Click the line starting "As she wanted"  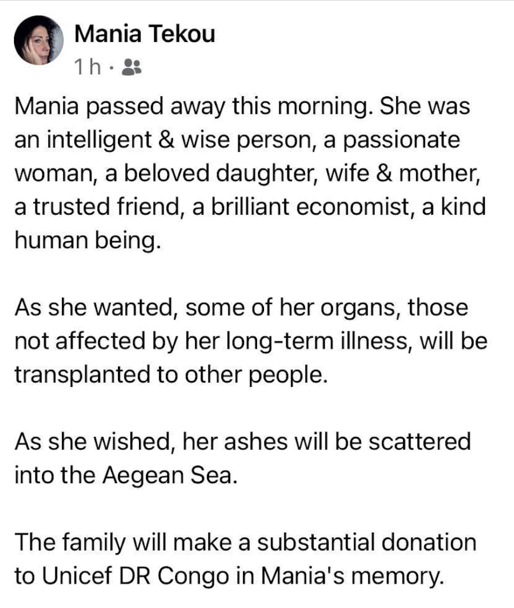point(241,307)
